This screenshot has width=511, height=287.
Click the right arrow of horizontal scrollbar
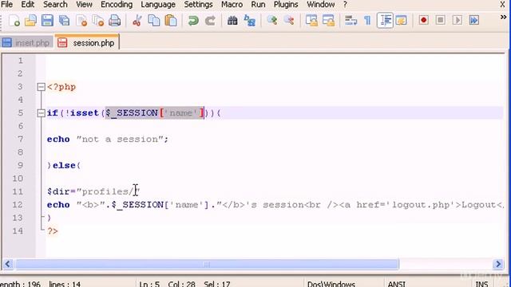[x=498, y=264]
